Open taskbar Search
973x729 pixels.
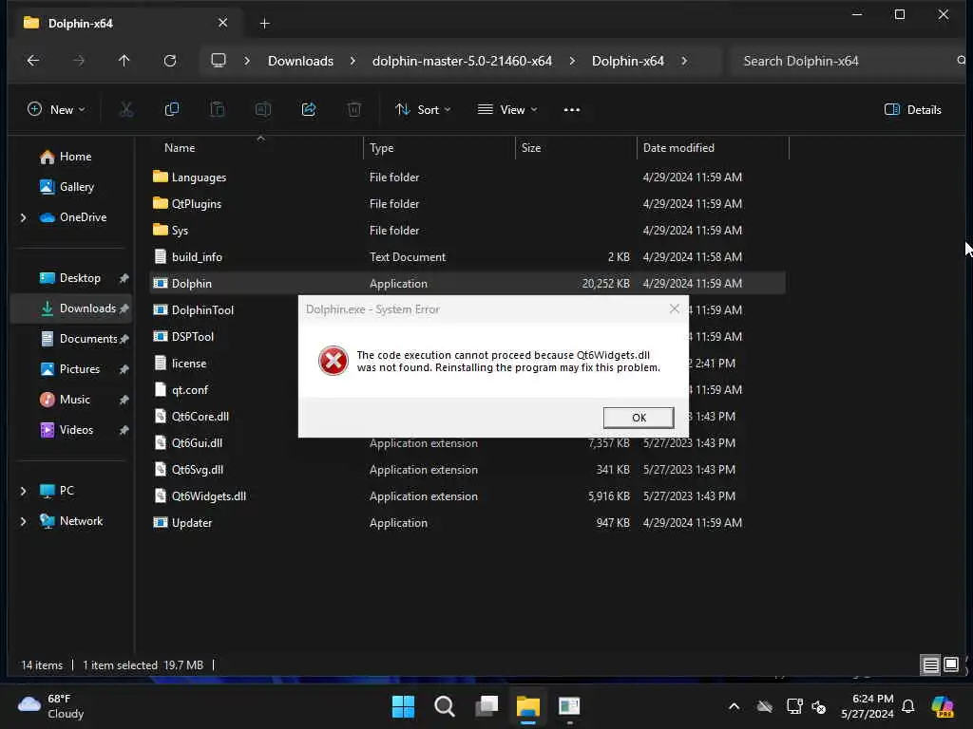(x=445, y=706)
